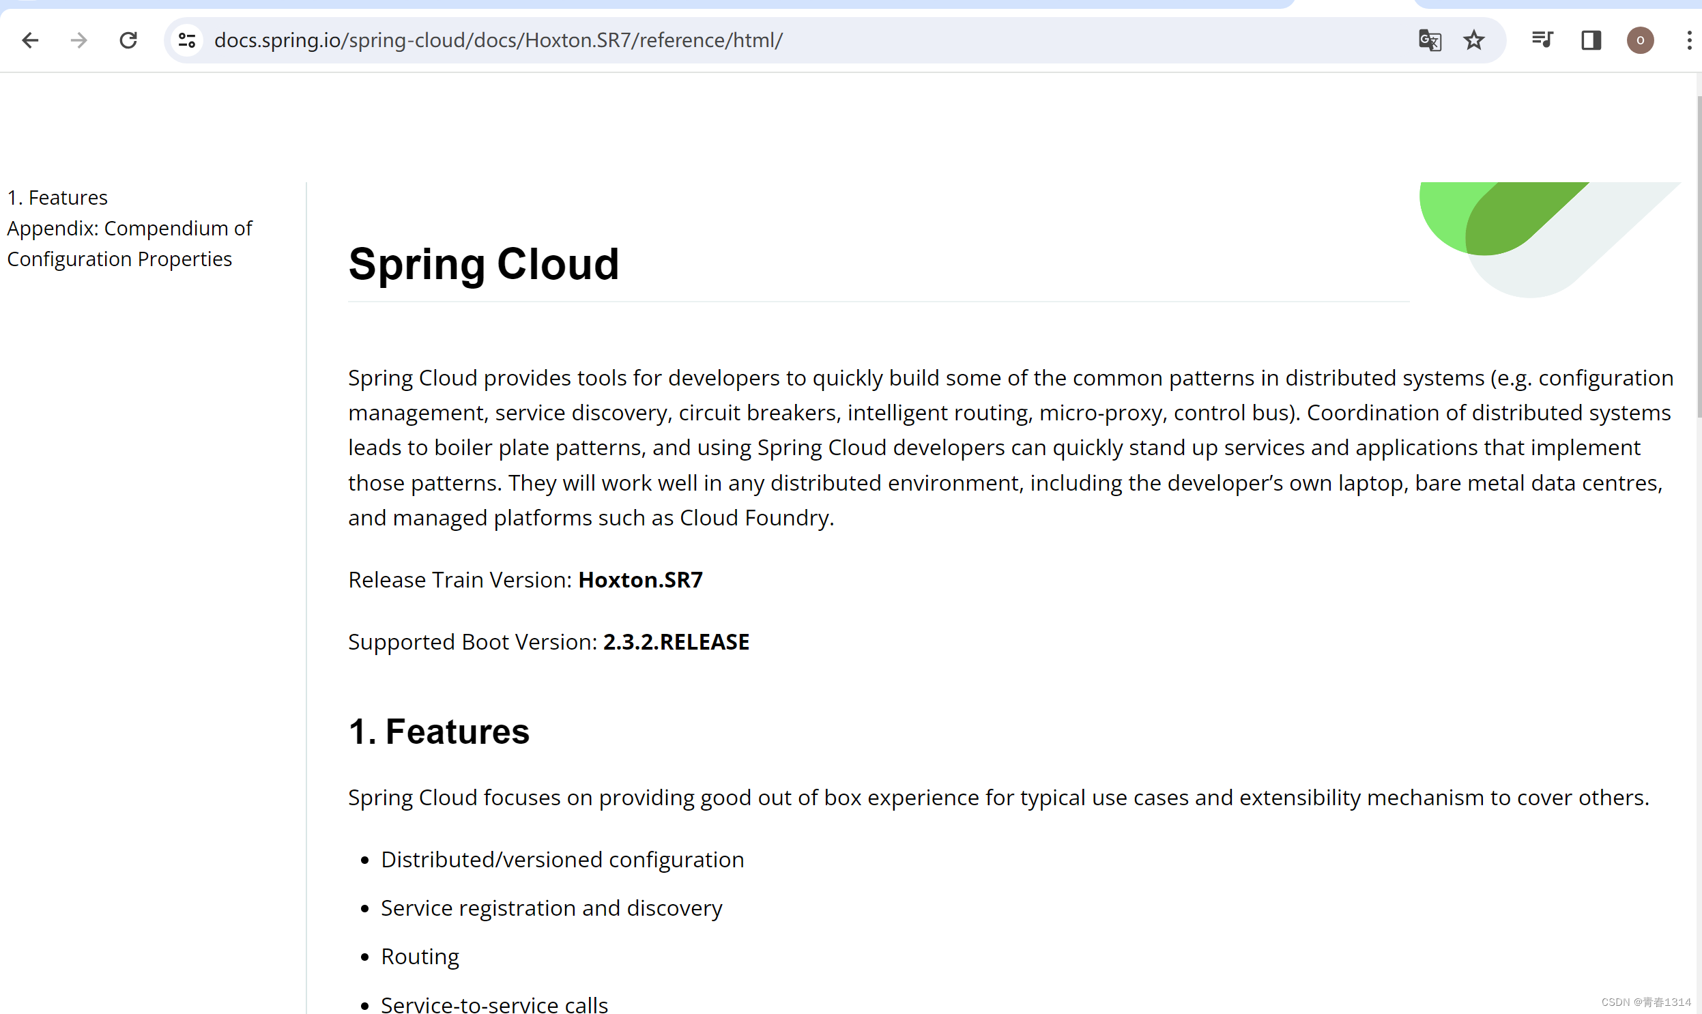Open '1. Features' in the sidebar
1702x1014 pixels.
tap(57, 197)
